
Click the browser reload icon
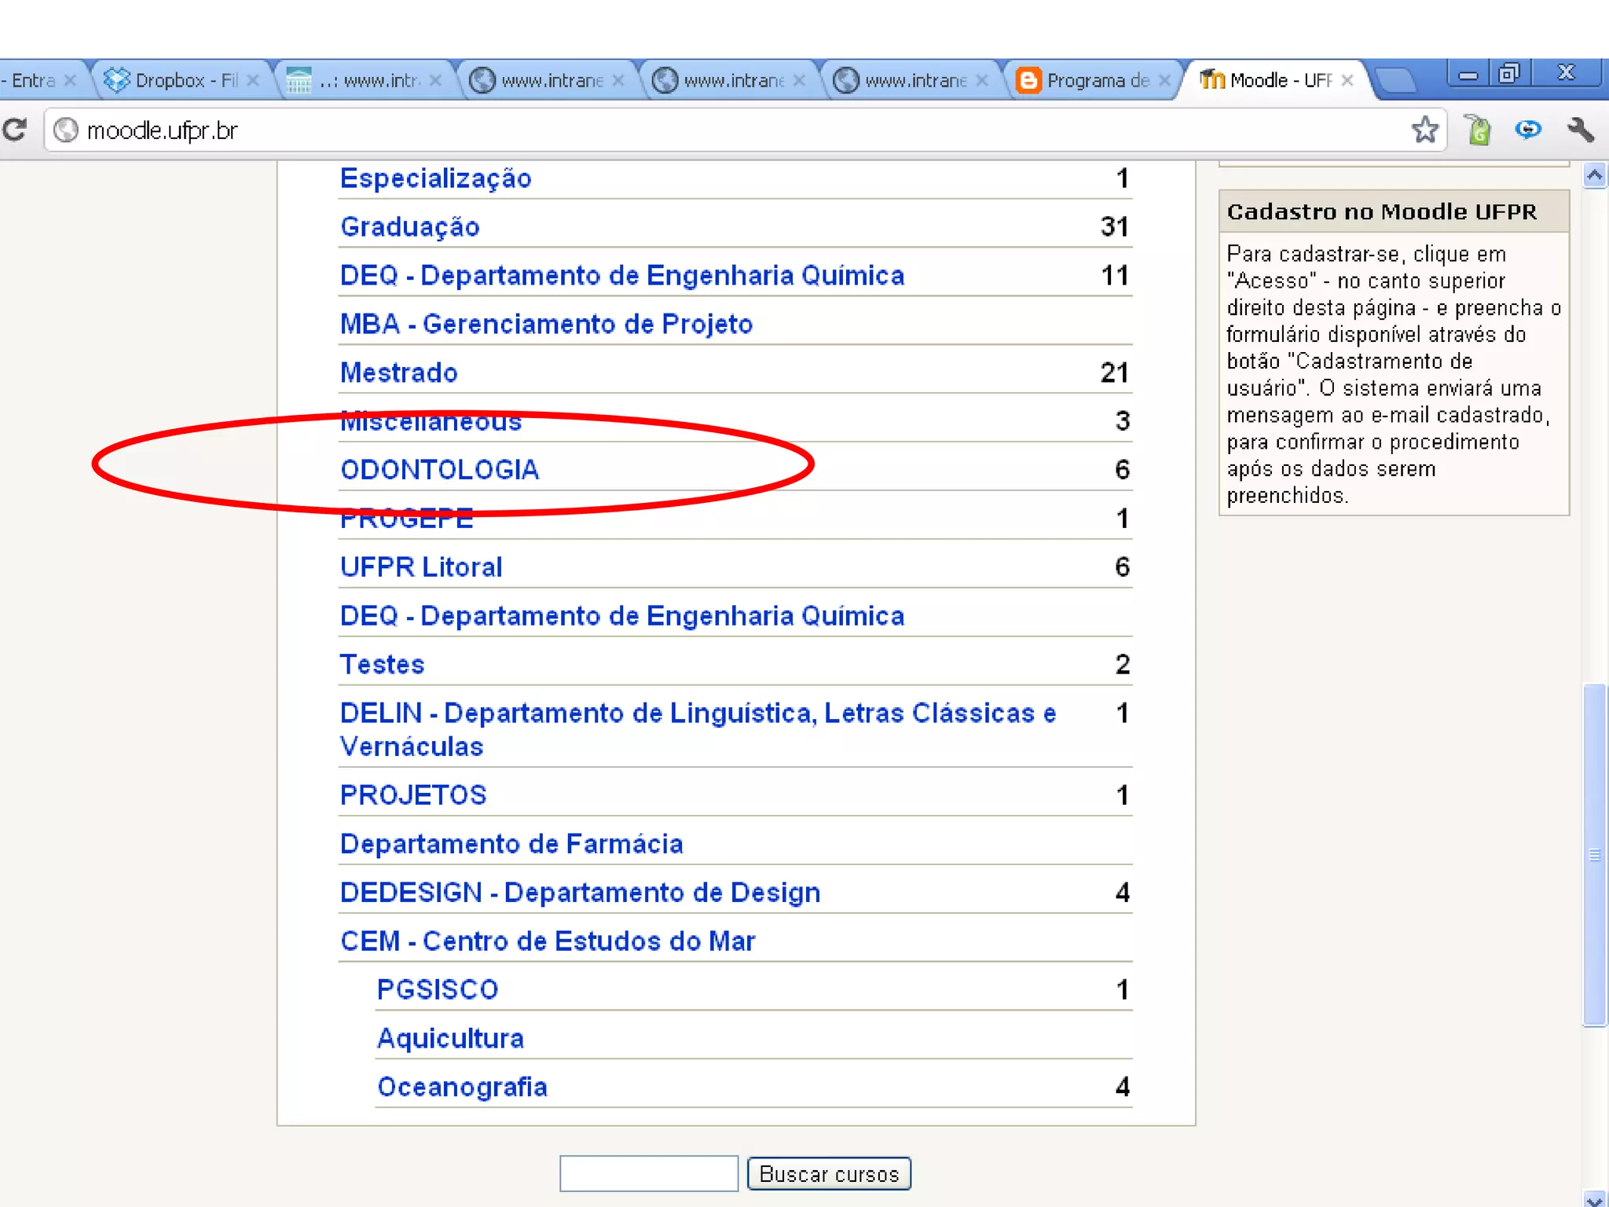[x=15, y=130]
